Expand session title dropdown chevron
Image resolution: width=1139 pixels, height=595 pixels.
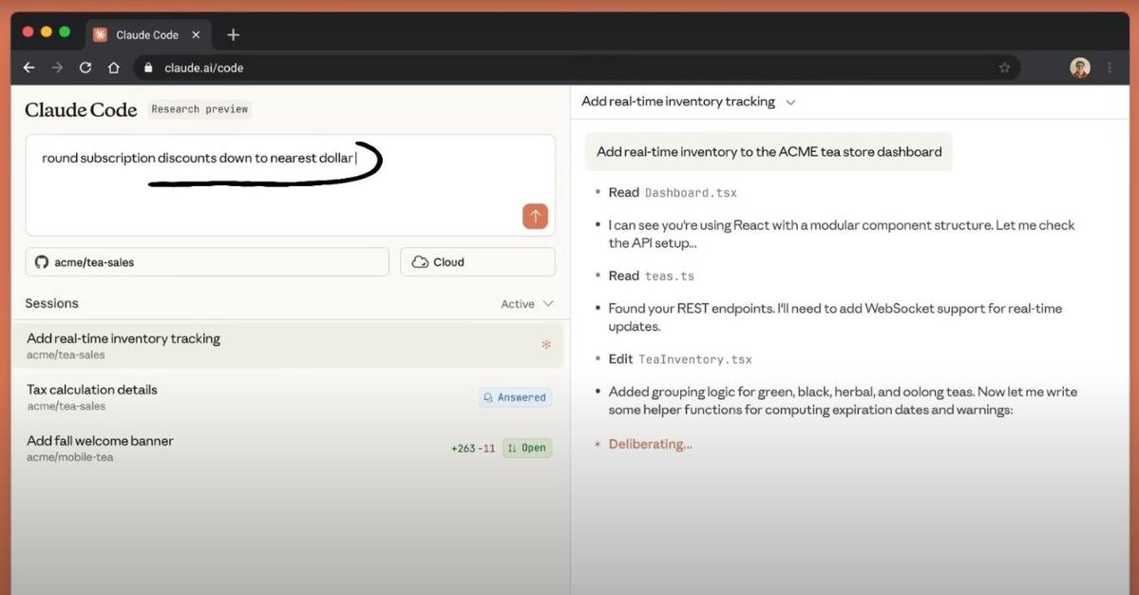click(x=791, y=103)
